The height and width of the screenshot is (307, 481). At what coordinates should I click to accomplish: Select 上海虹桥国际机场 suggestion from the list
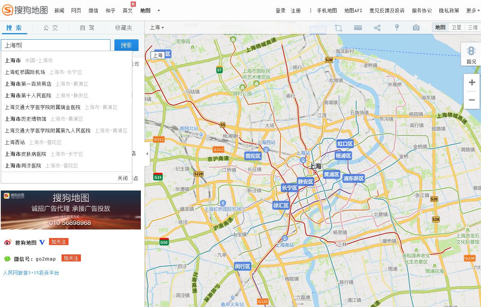tap(25, 72)
